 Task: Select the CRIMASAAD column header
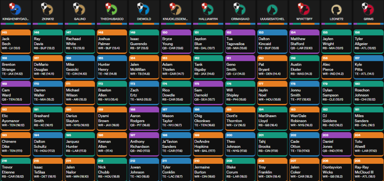click(240, 18)
